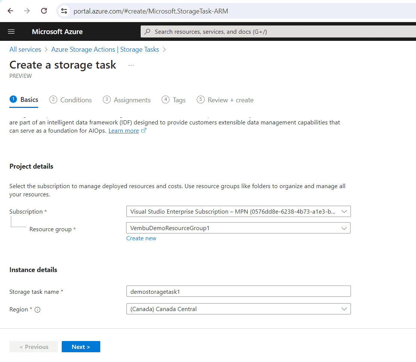Click the Region field label
The image size is (416, 362).
(19, 310)
